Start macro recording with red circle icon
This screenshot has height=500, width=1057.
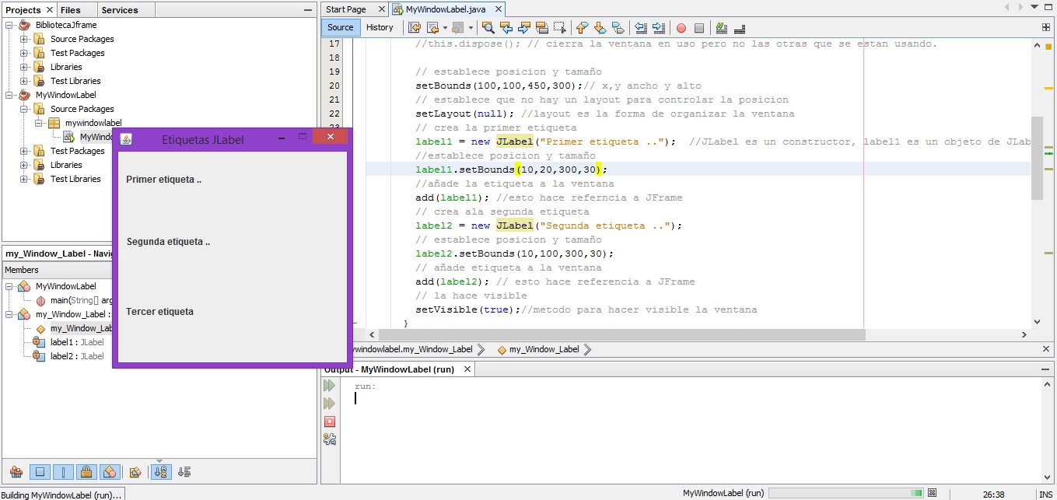pos(681,28)
